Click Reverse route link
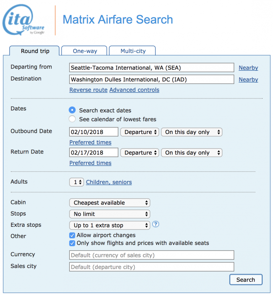The height and width of the screenshot is (295, 273). pos(88,90)
